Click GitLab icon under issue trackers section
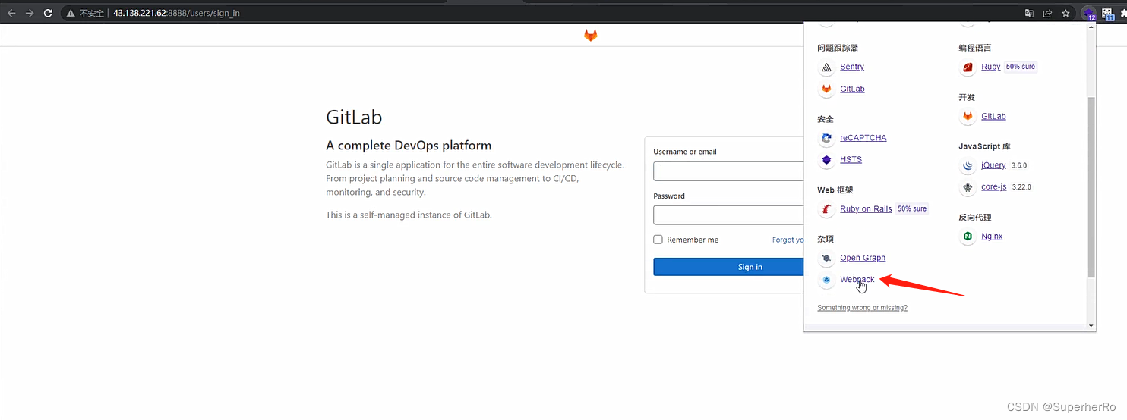The width and height of the screenshot is (1127, 420). coord(826,89)
